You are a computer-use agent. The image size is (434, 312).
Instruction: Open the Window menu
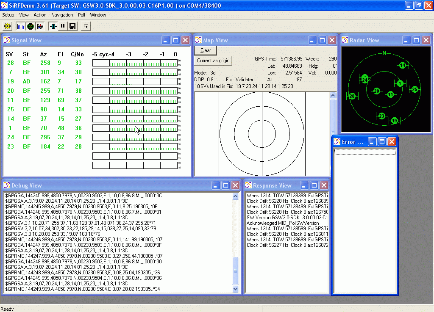(98, 15)
